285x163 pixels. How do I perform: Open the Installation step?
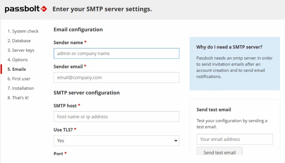click(21, 88)
